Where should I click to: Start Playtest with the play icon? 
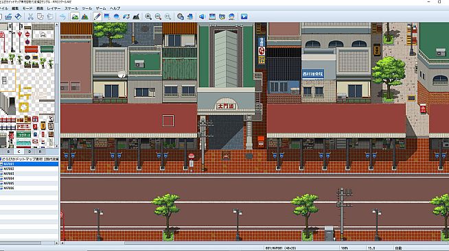click(244, 16)
